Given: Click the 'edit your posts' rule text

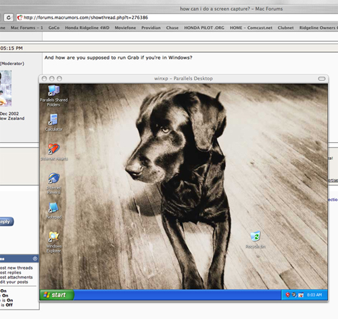Looking at the screenshot, I should tap(14, 282).
